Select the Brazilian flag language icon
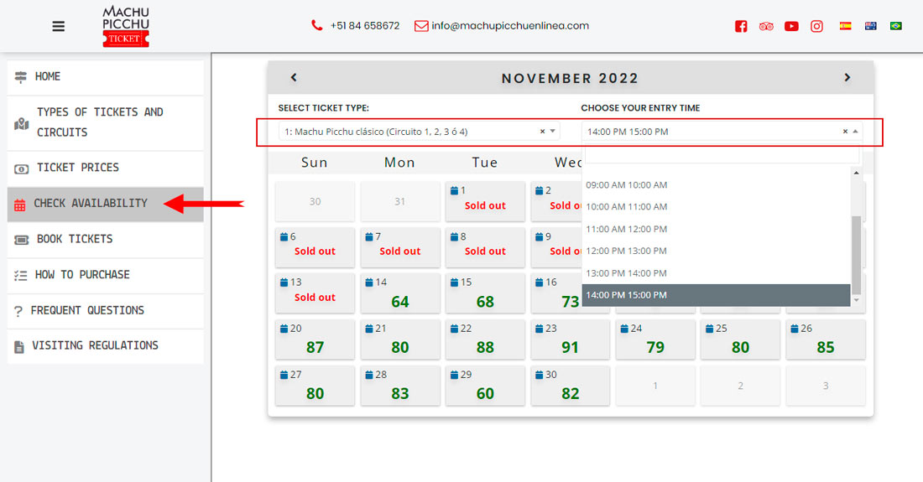923x482 pixels. (895, 26)
